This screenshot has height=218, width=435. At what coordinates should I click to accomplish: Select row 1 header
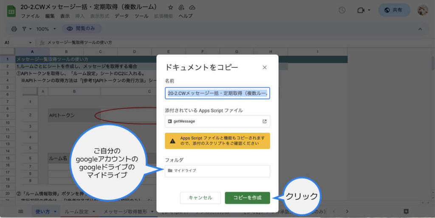pos(8,59)
